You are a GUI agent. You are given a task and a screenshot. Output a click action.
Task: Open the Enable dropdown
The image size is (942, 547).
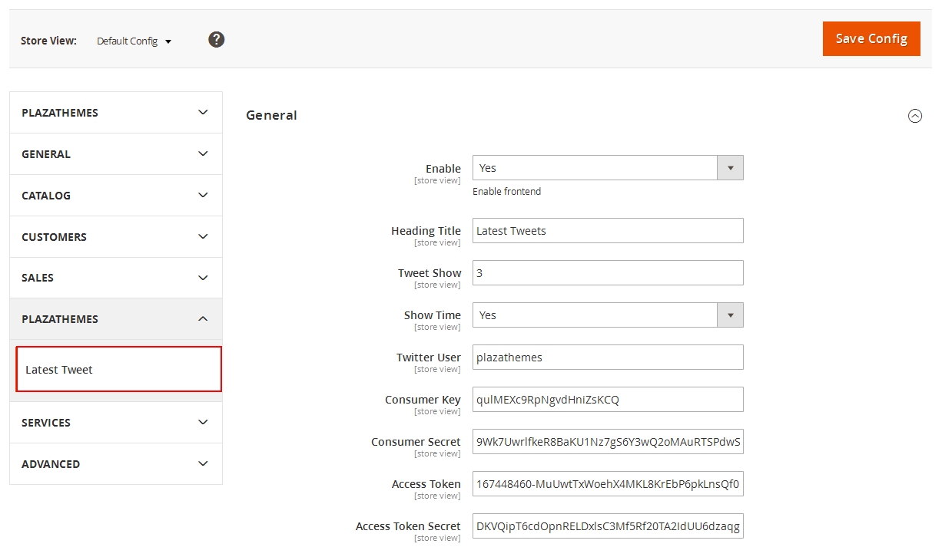[x=607, y=168]
